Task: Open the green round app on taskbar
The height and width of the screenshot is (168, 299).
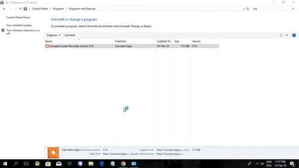Action: pyautogui.click(x=37, y=164)
